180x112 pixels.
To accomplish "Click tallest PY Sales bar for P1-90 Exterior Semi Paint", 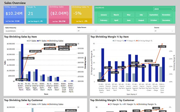I will (22, 63).
